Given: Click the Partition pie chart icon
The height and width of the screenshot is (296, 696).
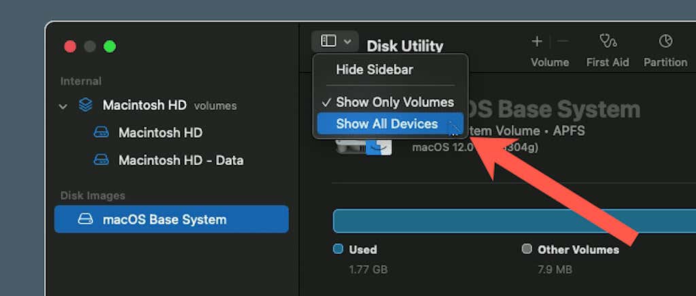Looking at the screenshot, I should (x=665, y=42).
